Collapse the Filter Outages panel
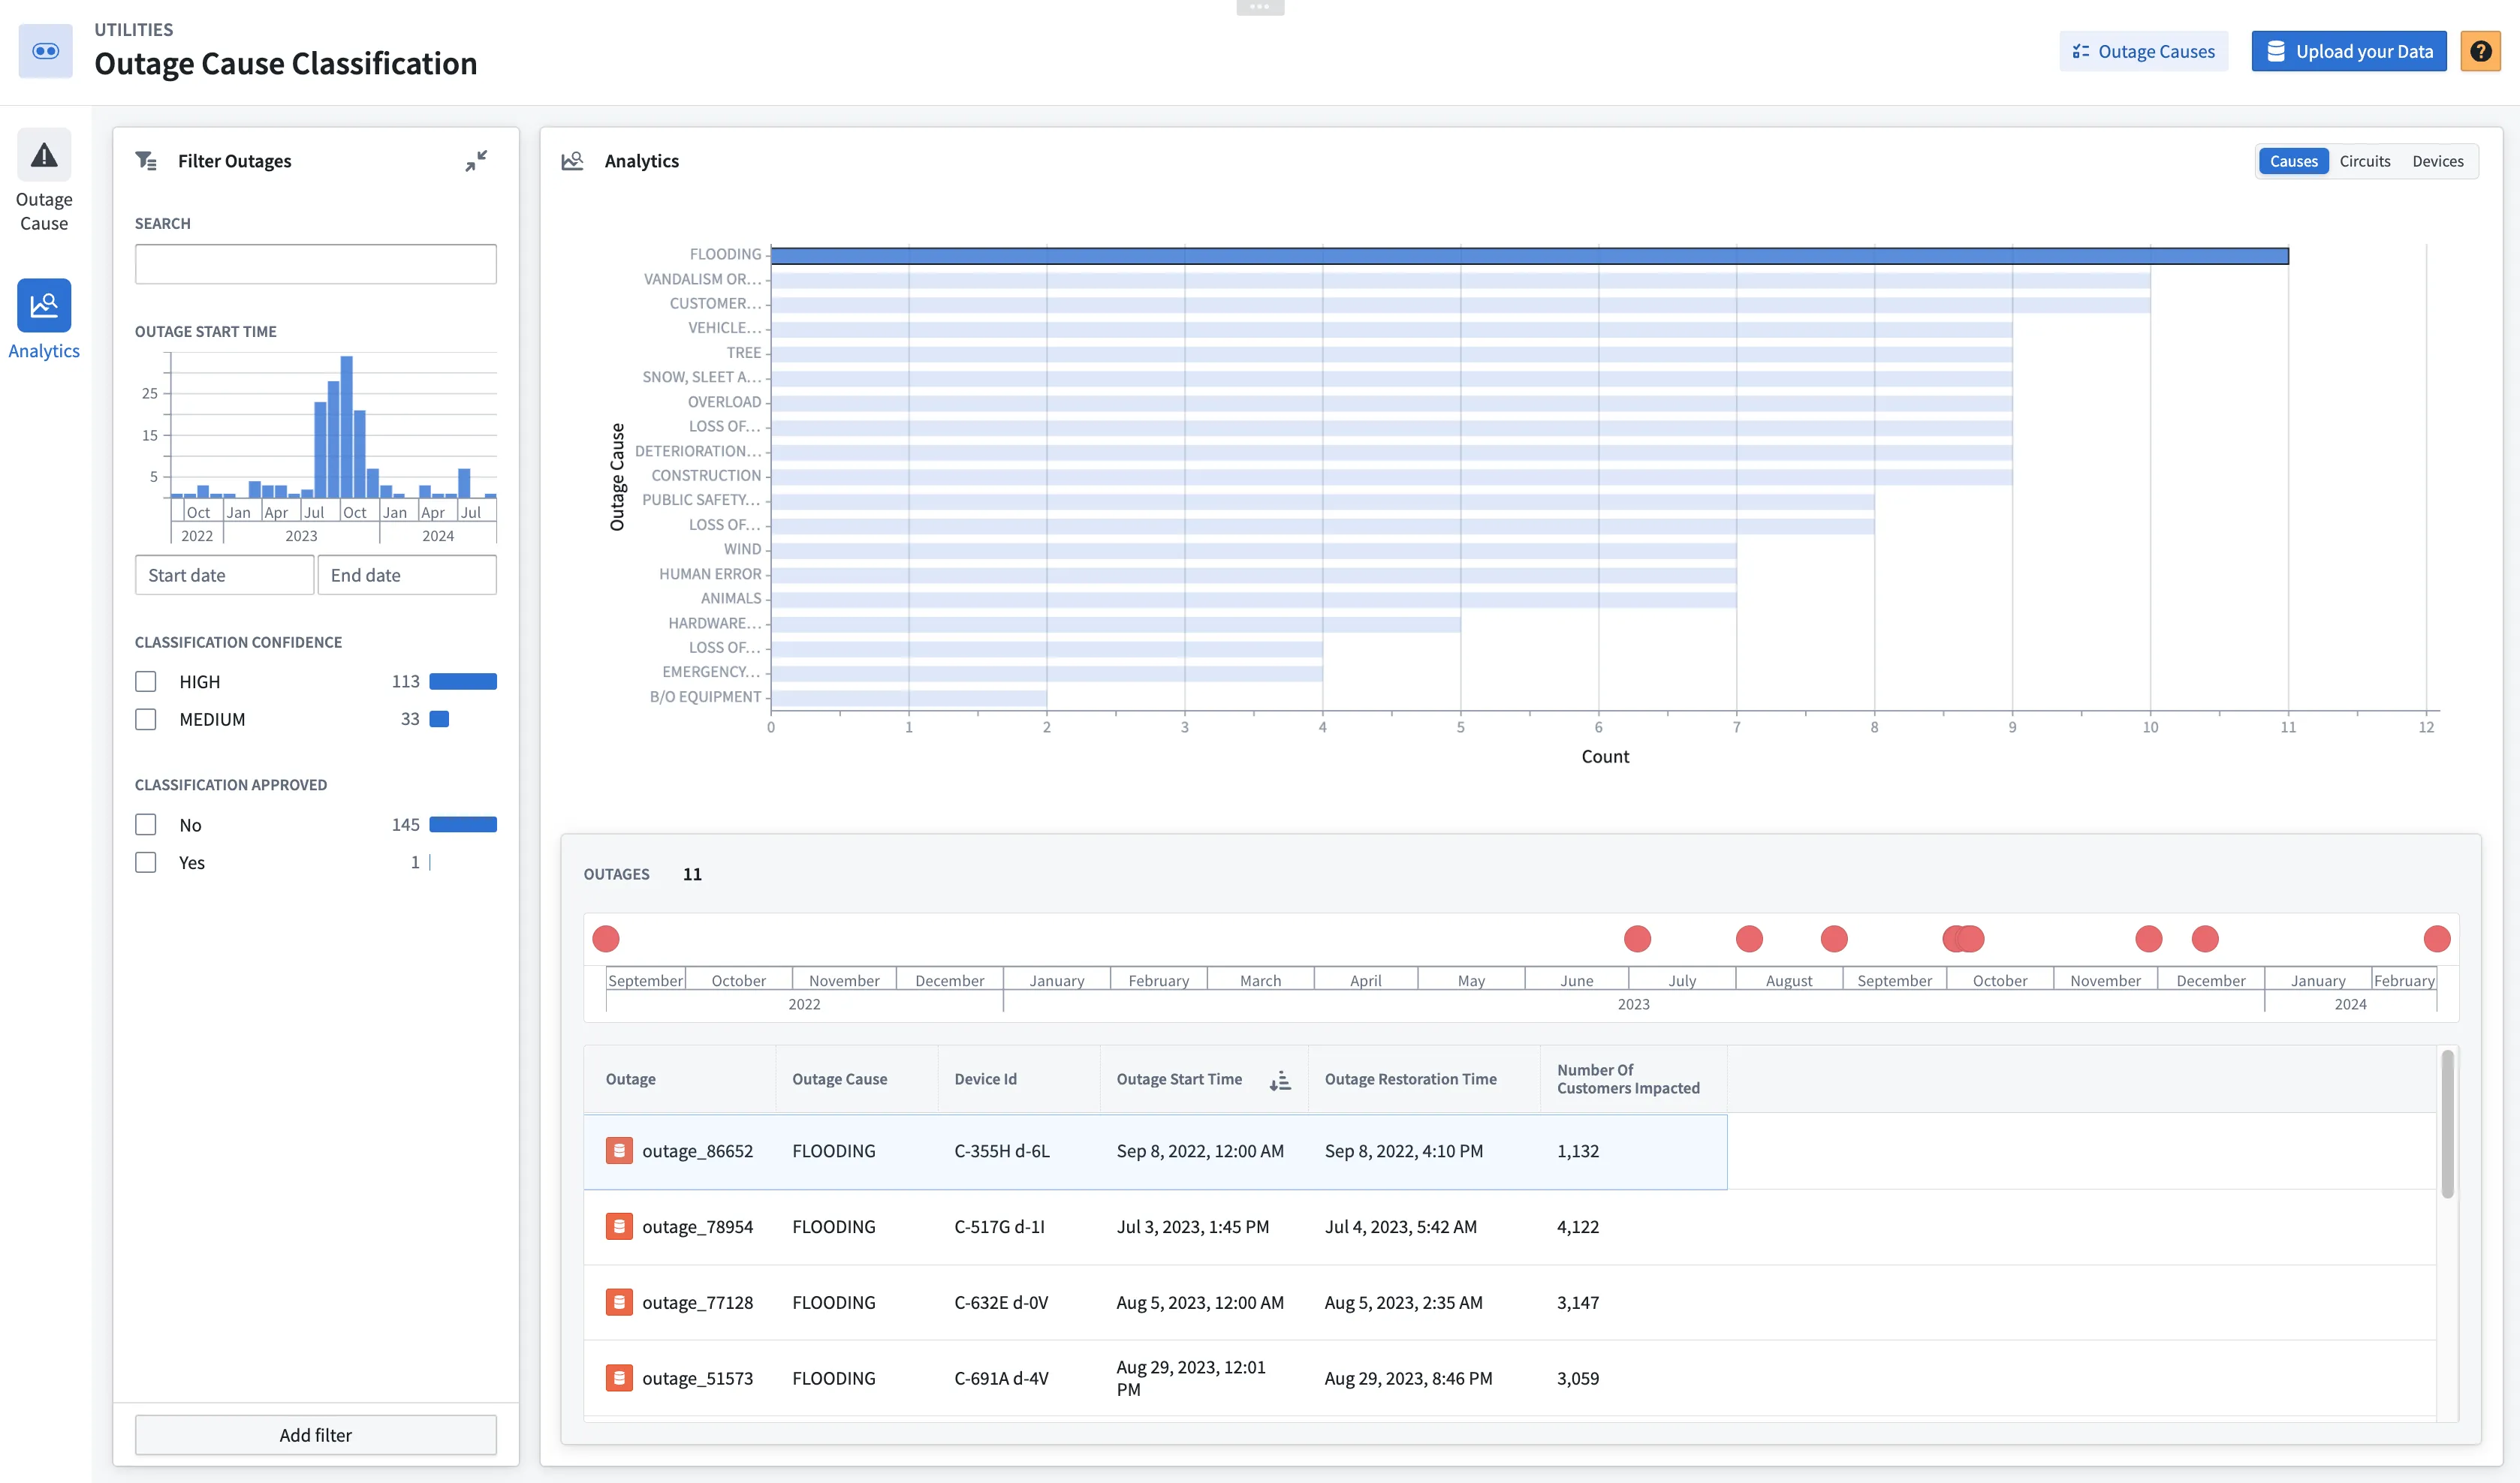 pyautogui.click(x=476, y=161)
